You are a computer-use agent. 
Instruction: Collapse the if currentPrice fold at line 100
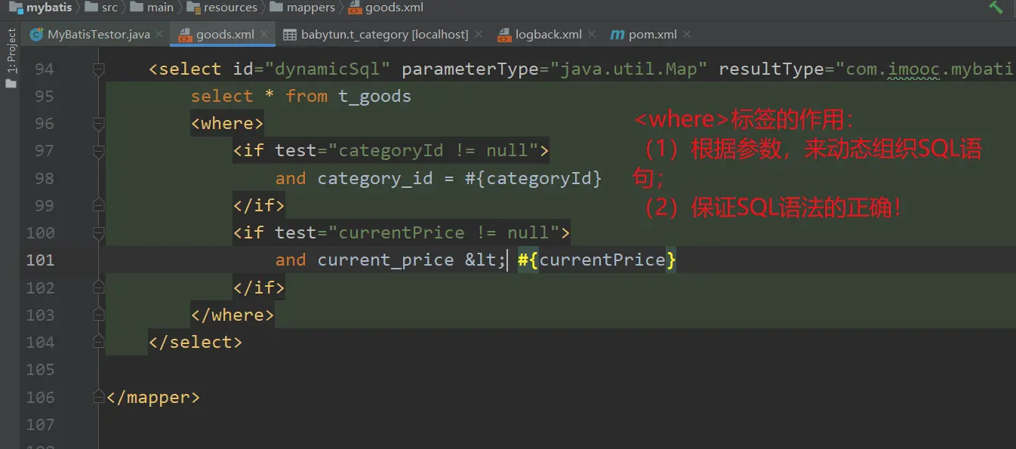click(x=98, y=233)
